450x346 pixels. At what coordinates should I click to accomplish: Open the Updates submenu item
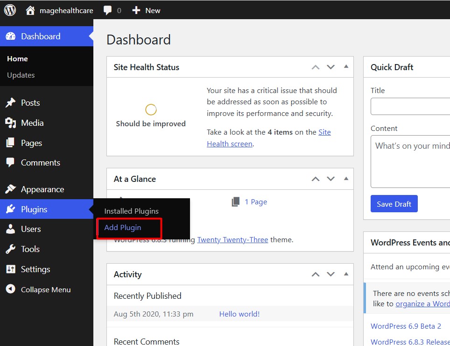tap(21, 75)
